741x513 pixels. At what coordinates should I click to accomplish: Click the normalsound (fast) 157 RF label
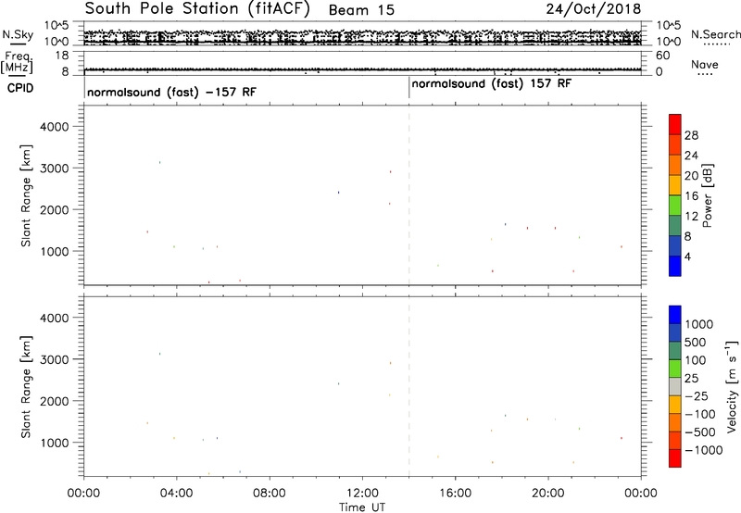492,83
